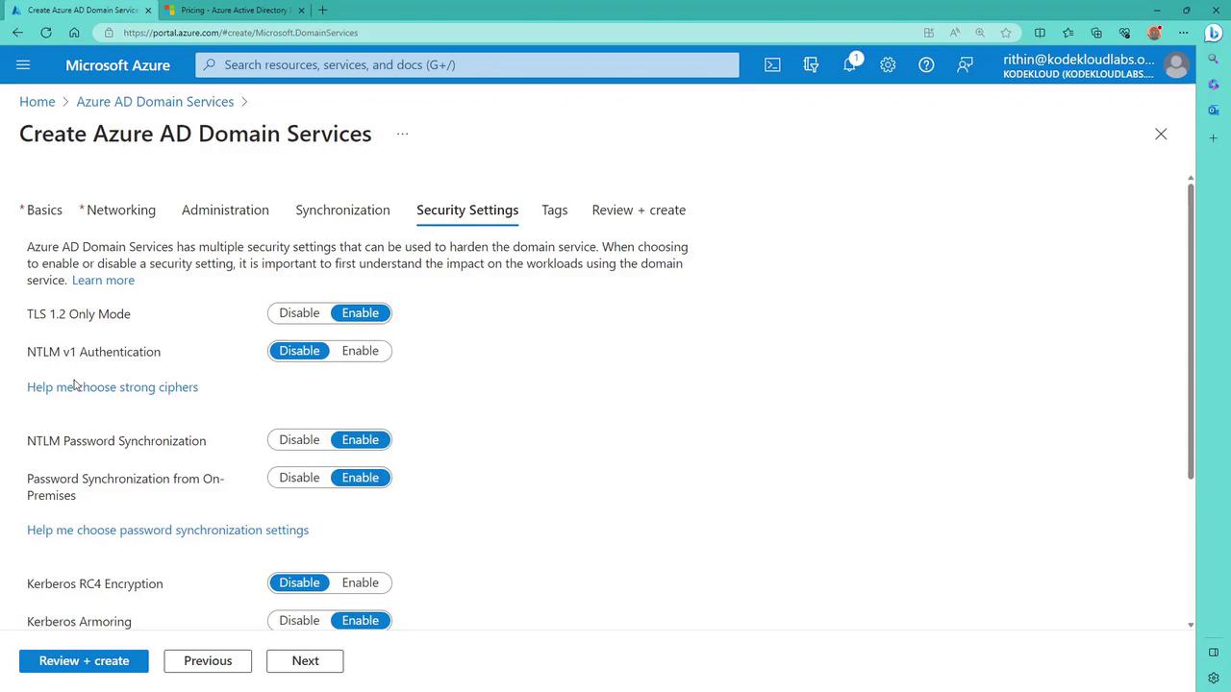This screenshot has width=1231, height=692.
Task: Open the Edge sidebar search icon
Action: click(x=1214, y=60)
